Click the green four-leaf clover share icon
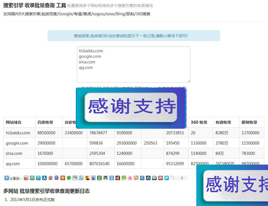Viewport: 268px width, 206px height. pyautogui.click(x=69, y=178)
